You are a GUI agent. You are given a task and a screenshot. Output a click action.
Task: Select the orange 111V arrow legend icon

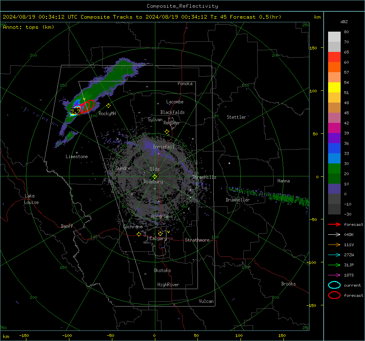[334, 244]
